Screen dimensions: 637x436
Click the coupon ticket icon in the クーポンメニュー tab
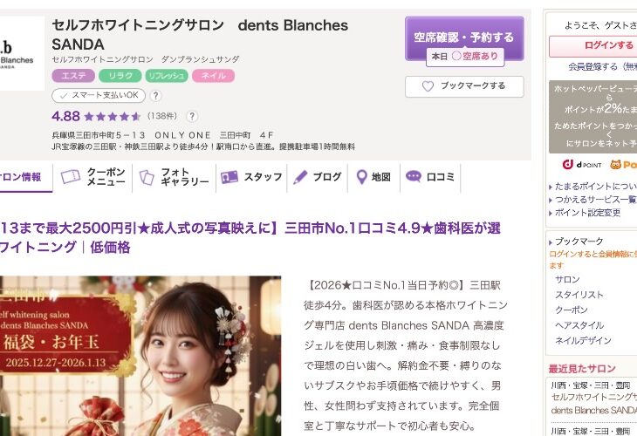coord(71,177)
